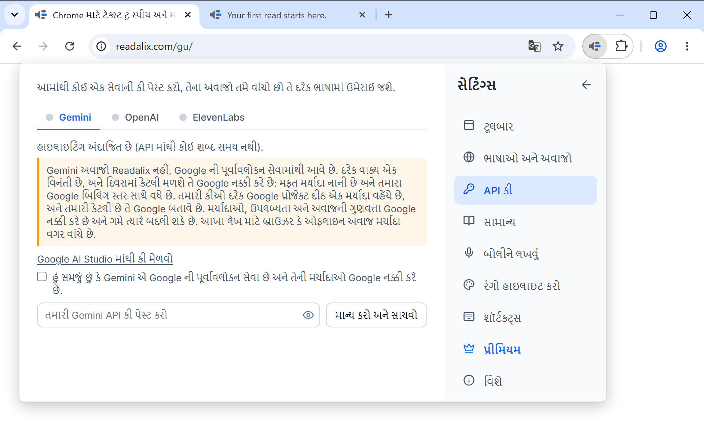Close the 'Your first read' tab

point(362,15)
